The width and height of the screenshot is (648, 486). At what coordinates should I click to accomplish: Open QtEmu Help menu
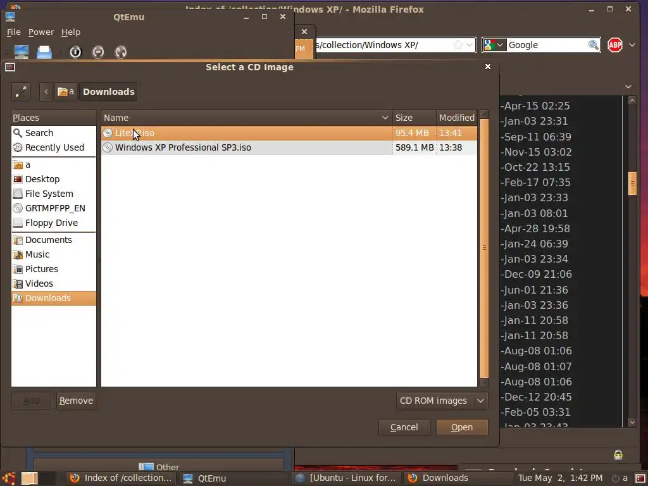[x=71, y=32]
